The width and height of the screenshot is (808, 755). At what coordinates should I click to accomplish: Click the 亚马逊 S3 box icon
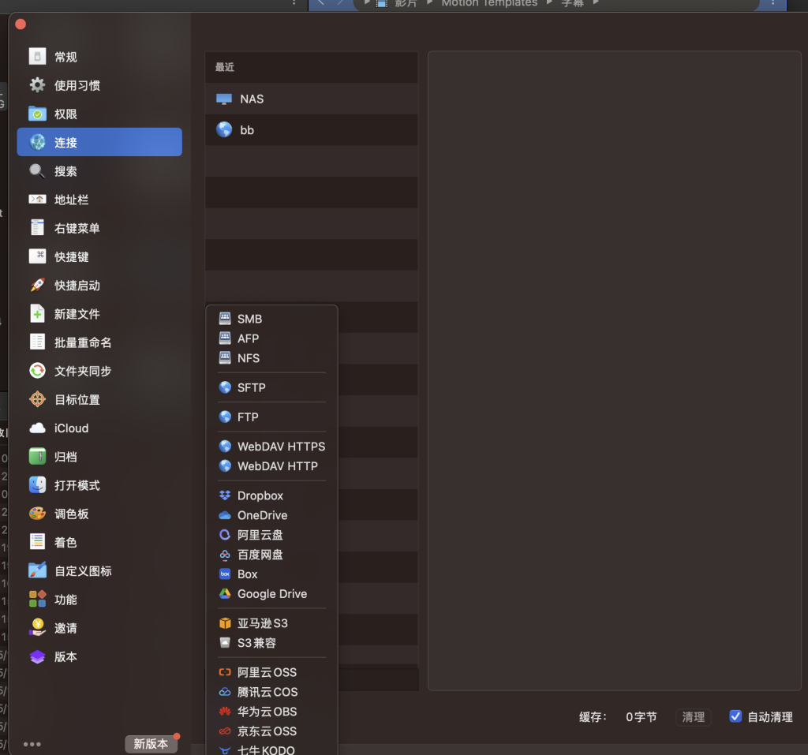click(x=225, y=623)
